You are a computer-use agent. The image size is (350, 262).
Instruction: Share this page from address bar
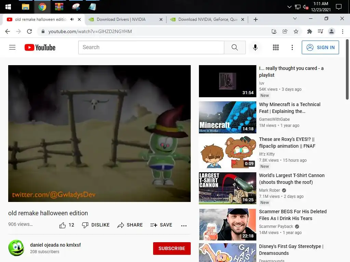[285, 31]
